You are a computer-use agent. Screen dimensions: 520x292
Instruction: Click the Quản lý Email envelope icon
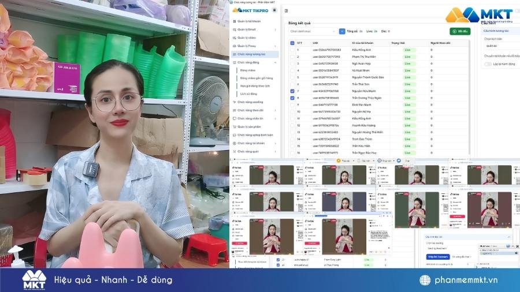(x=235, y=29)
